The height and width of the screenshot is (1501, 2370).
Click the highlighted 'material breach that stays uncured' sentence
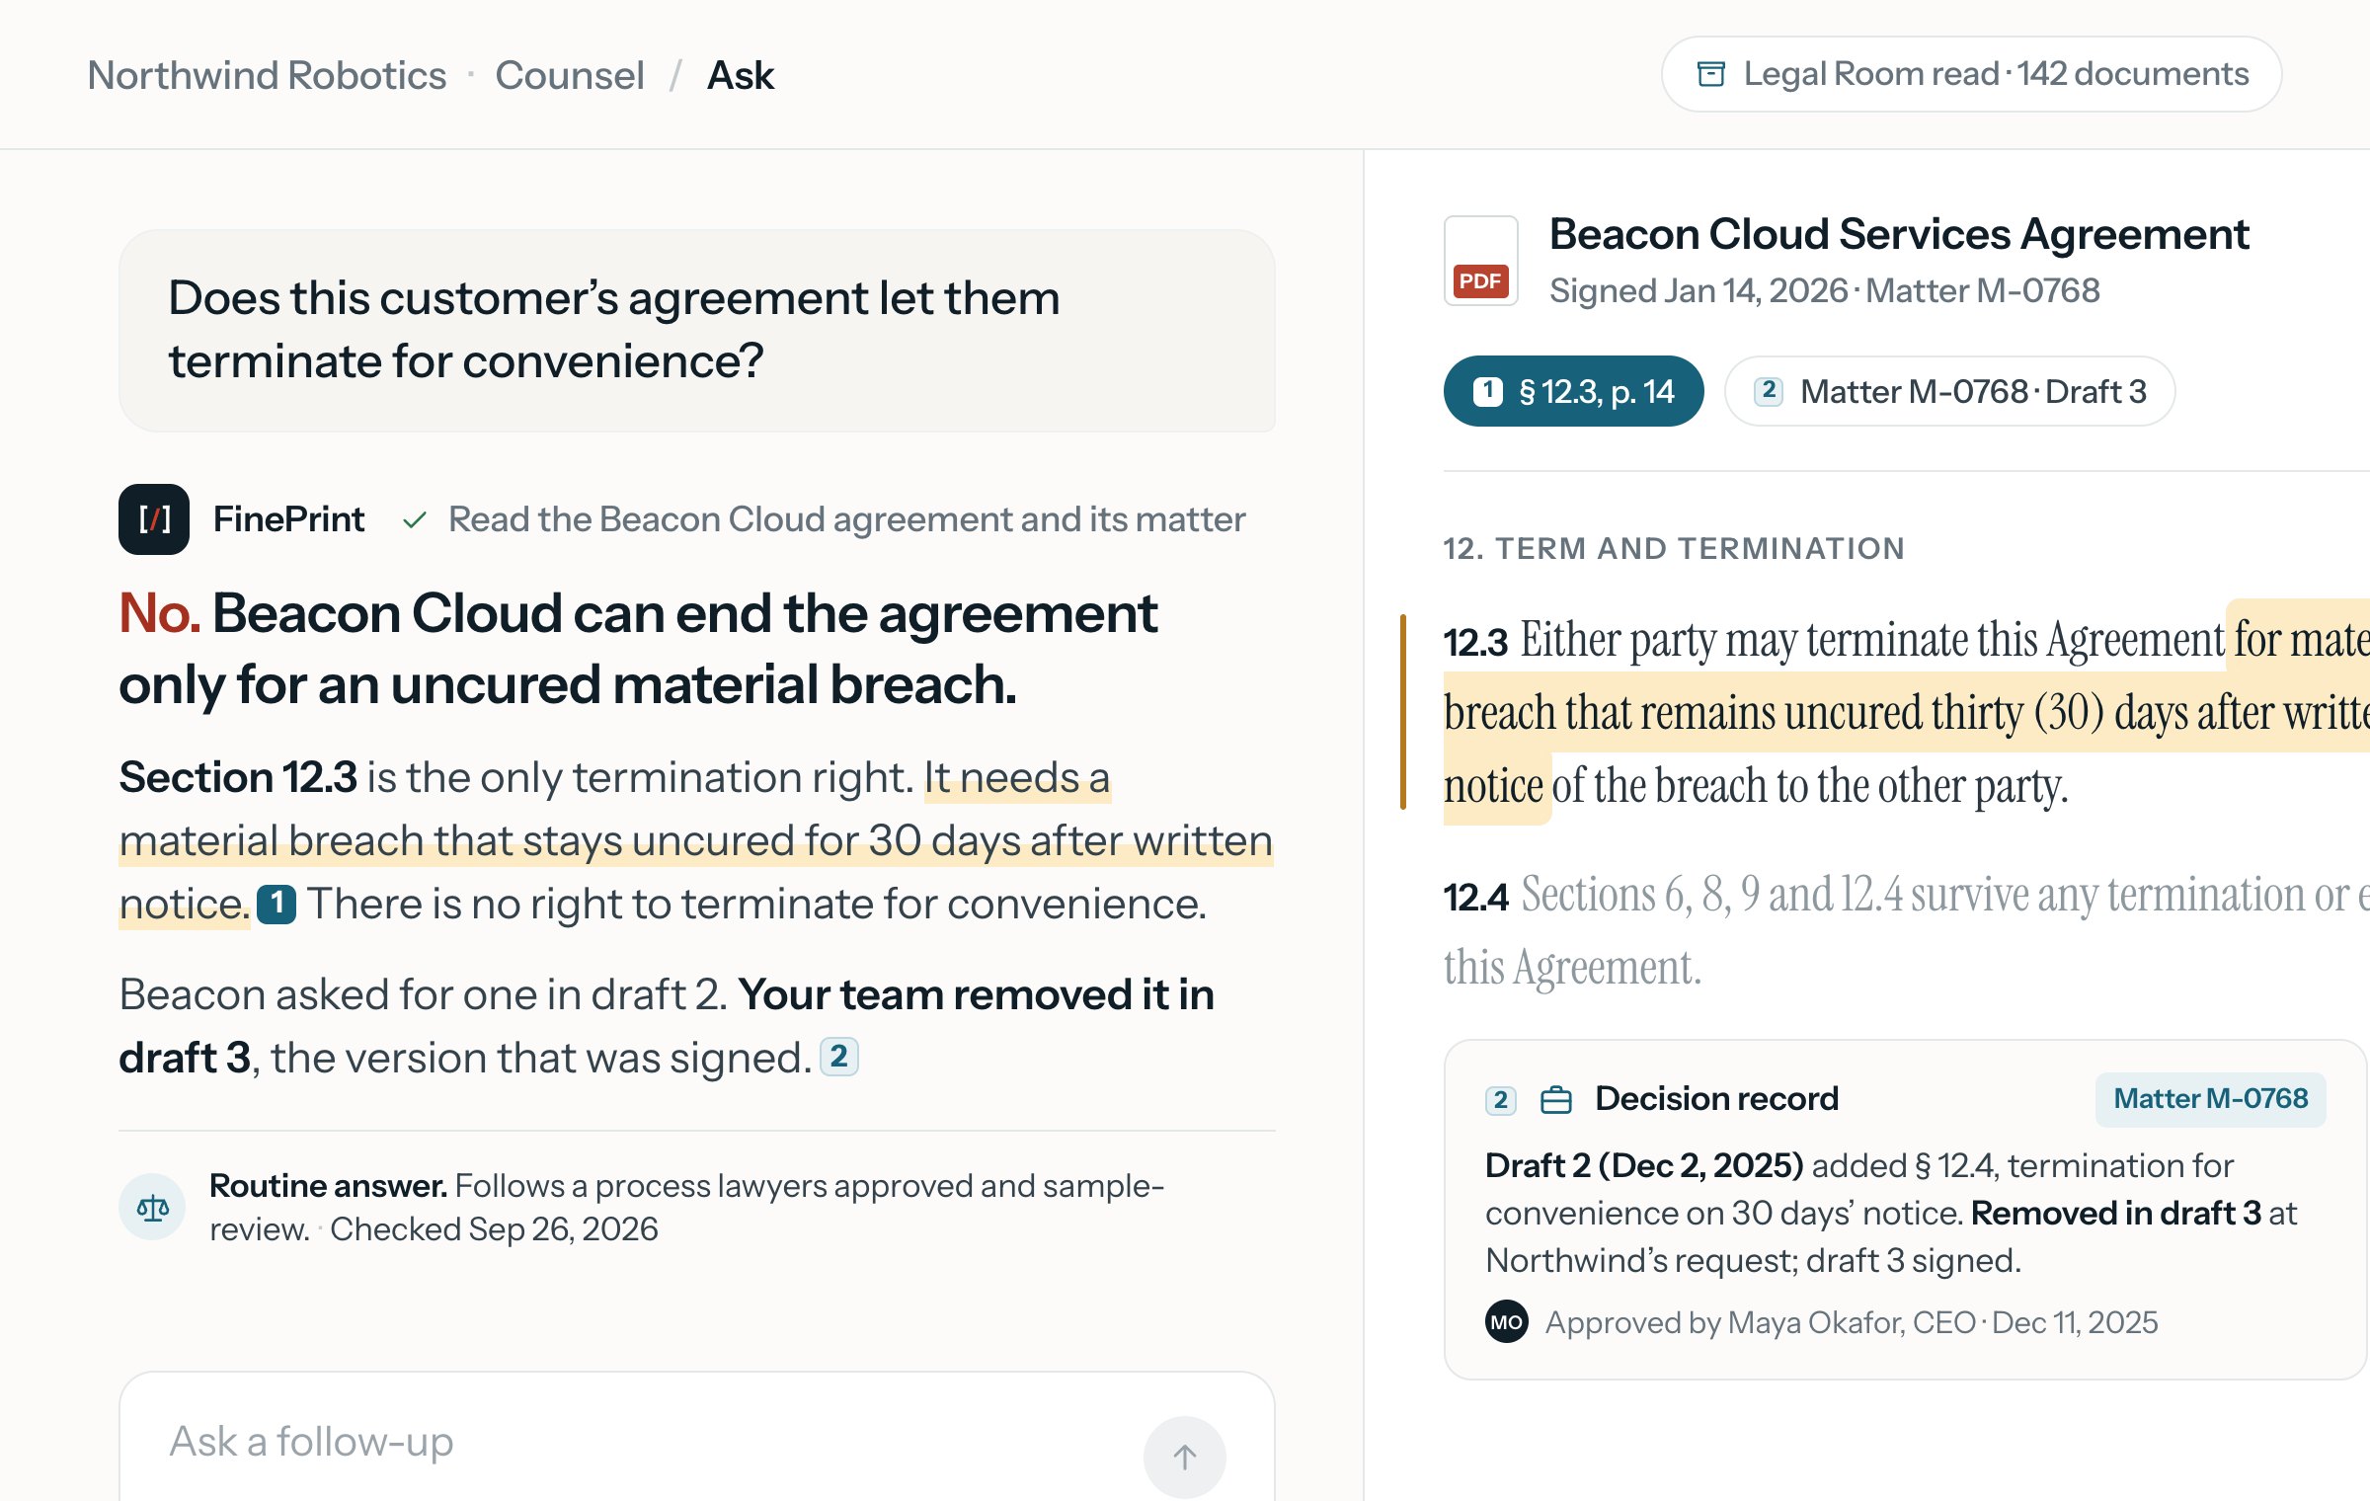(695, 840)
